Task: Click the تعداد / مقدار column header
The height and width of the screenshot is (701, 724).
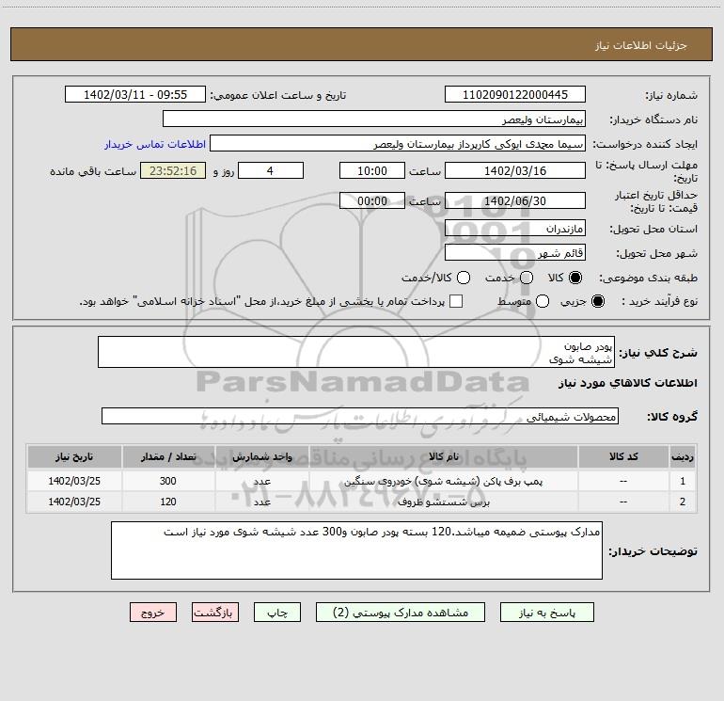Action: (x=168, y=456)
